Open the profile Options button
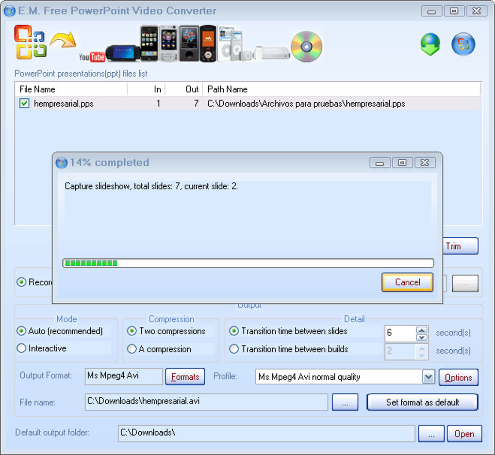 point(459,377)
